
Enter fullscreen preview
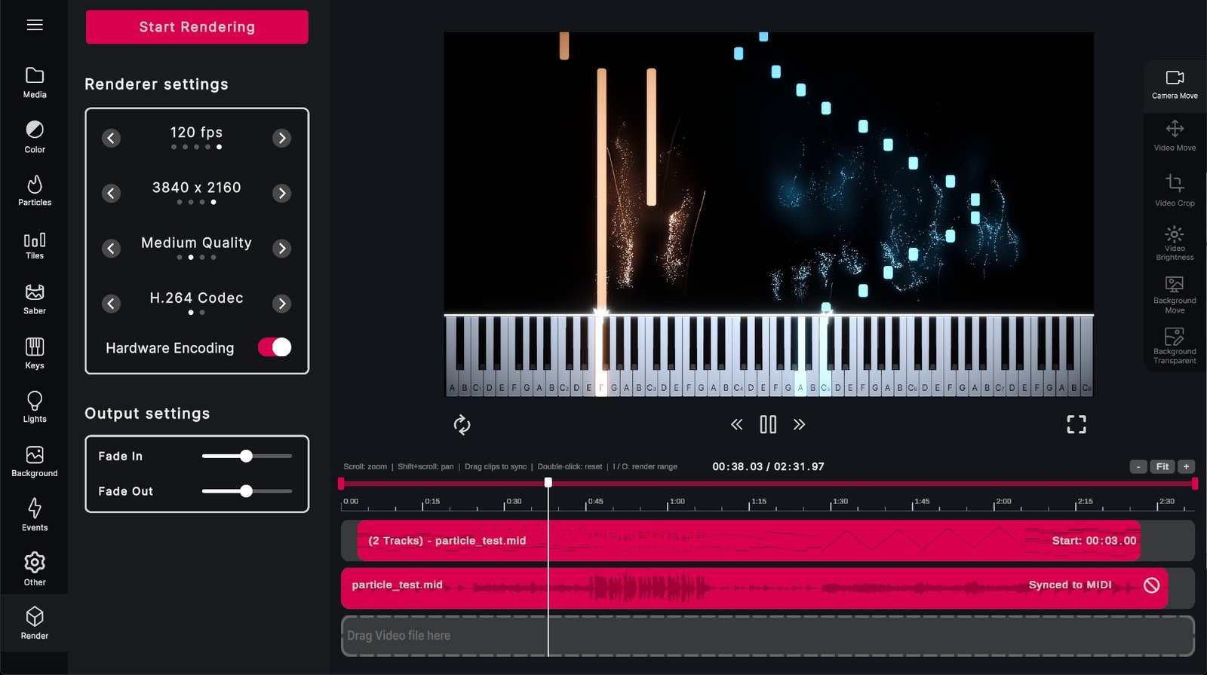(x=1076, y=425)
